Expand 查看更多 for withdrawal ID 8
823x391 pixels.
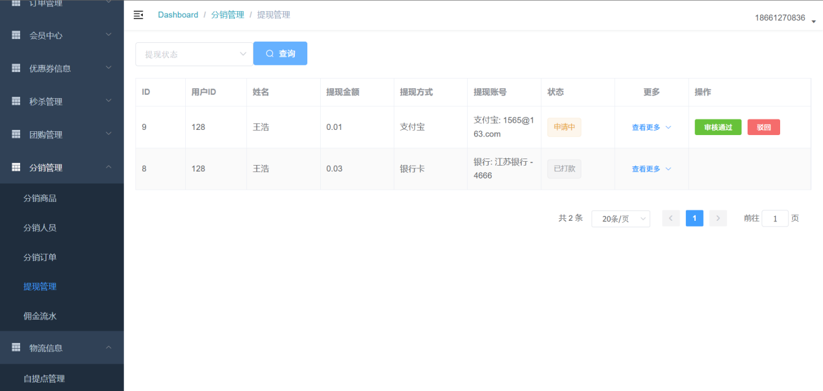click(x=651, y=169)
